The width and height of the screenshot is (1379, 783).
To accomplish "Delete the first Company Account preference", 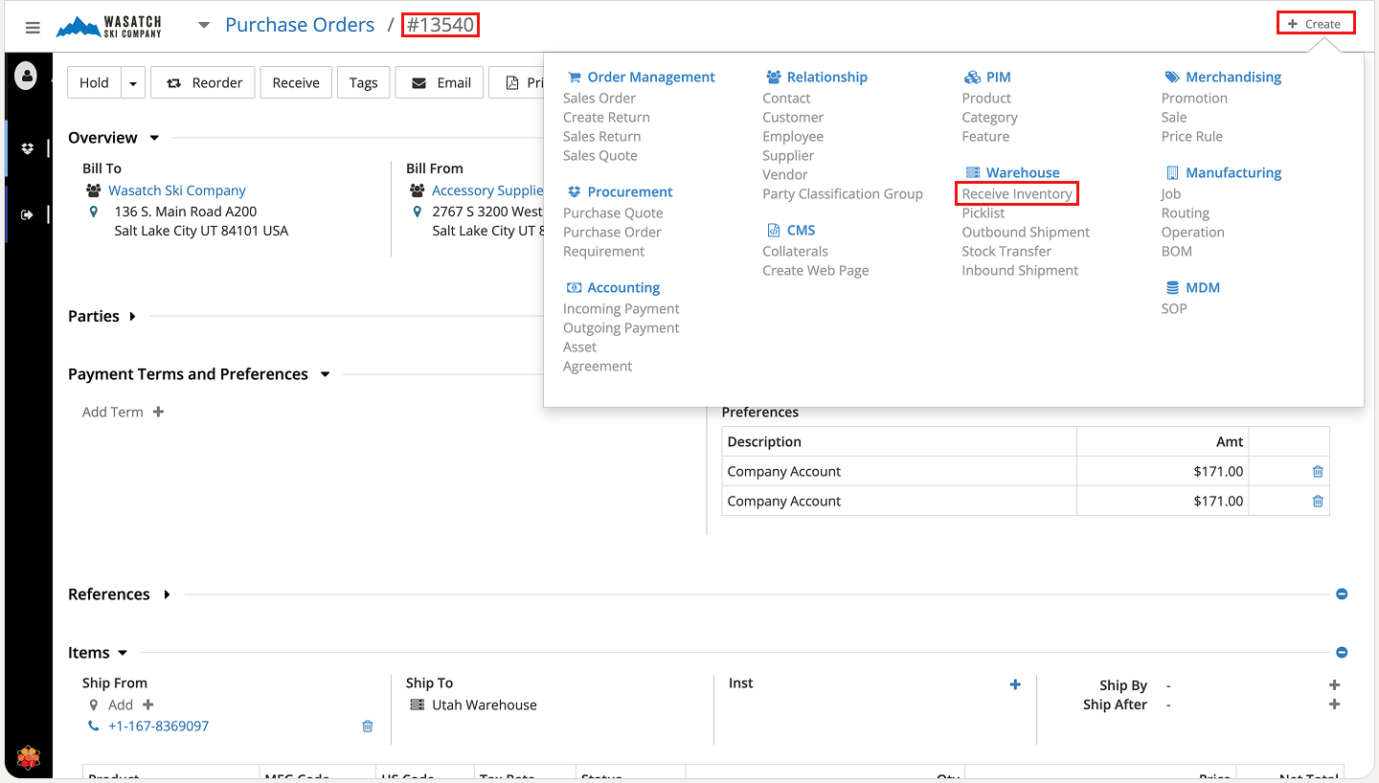I will 1318,471.
